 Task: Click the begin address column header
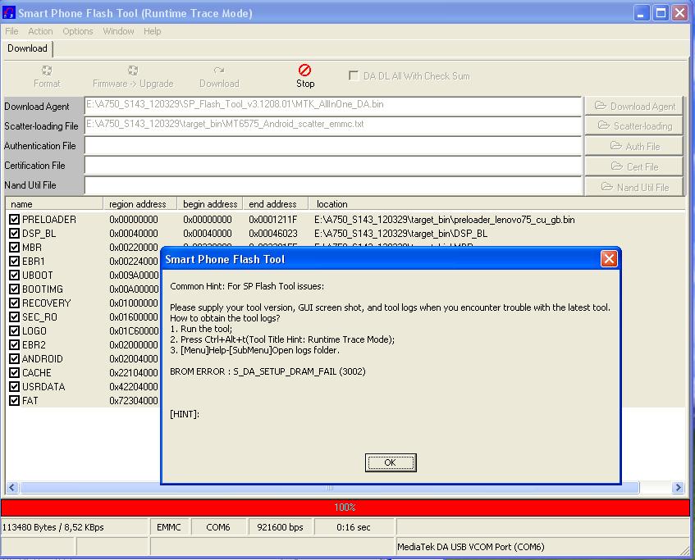point(210,204)
